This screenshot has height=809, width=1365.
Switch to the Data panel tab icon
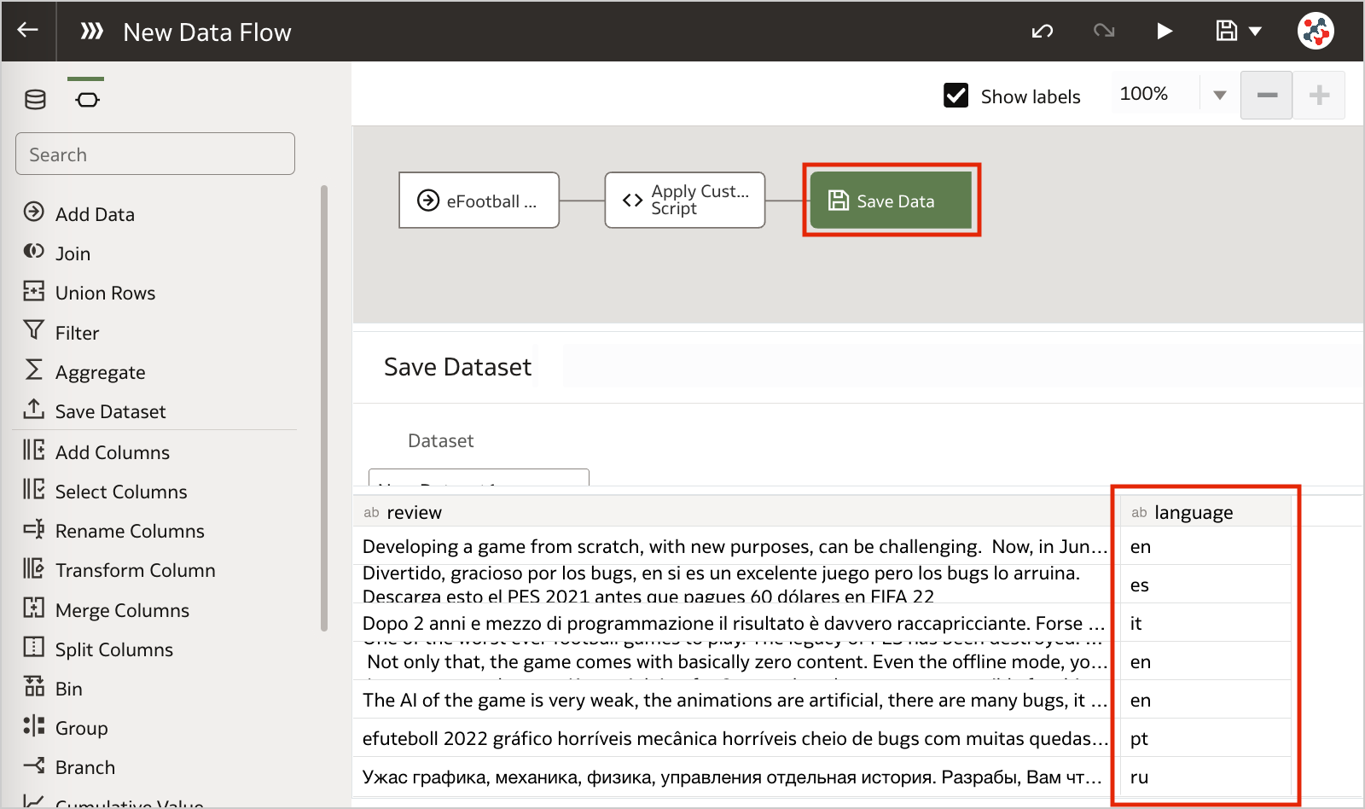(36, 100)
